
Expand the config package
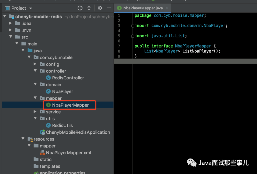[35, 64]
